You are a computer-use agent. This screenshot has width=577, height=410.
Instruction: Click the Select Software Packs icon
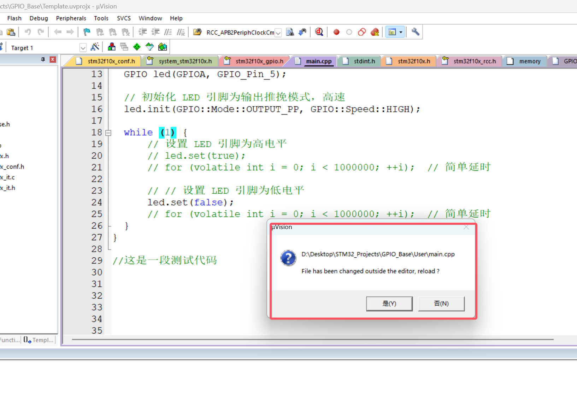coord(150,47)
